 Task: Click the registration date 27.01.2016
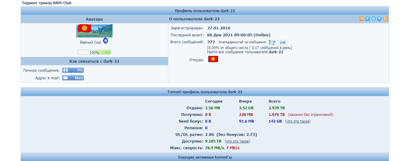(x=219, y=28)
